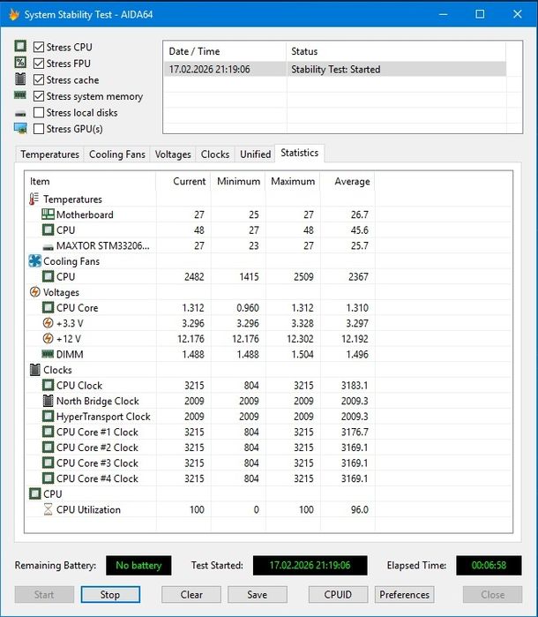Uncheck the Stress CPU checkbox

[x=39, y=47]
